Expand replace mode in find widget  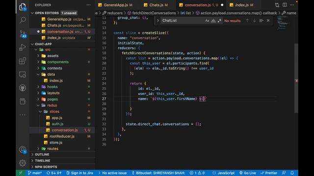pos(158,21)
